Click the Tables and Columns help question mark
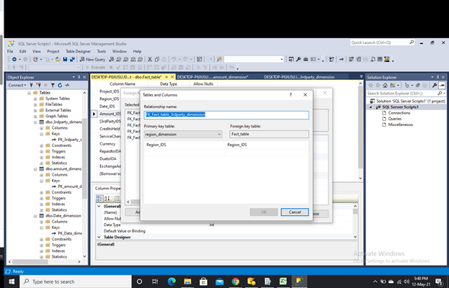The image size is (449, 288). click(290, 94)
